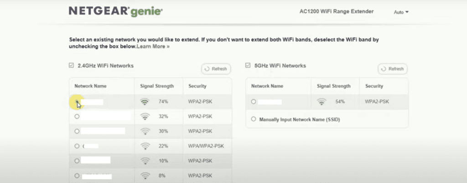Refresh the 2.4GHz WiFi network list
This screenshot has width=467, height=183.
coord(216,69)
